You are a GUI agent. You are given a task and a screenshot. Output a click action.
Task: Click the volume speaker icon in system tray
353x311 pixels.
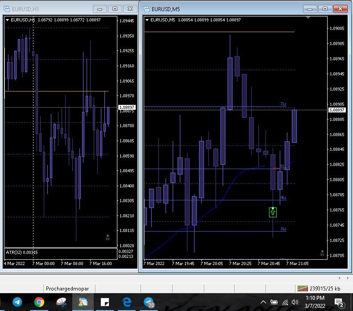[295, 302]
